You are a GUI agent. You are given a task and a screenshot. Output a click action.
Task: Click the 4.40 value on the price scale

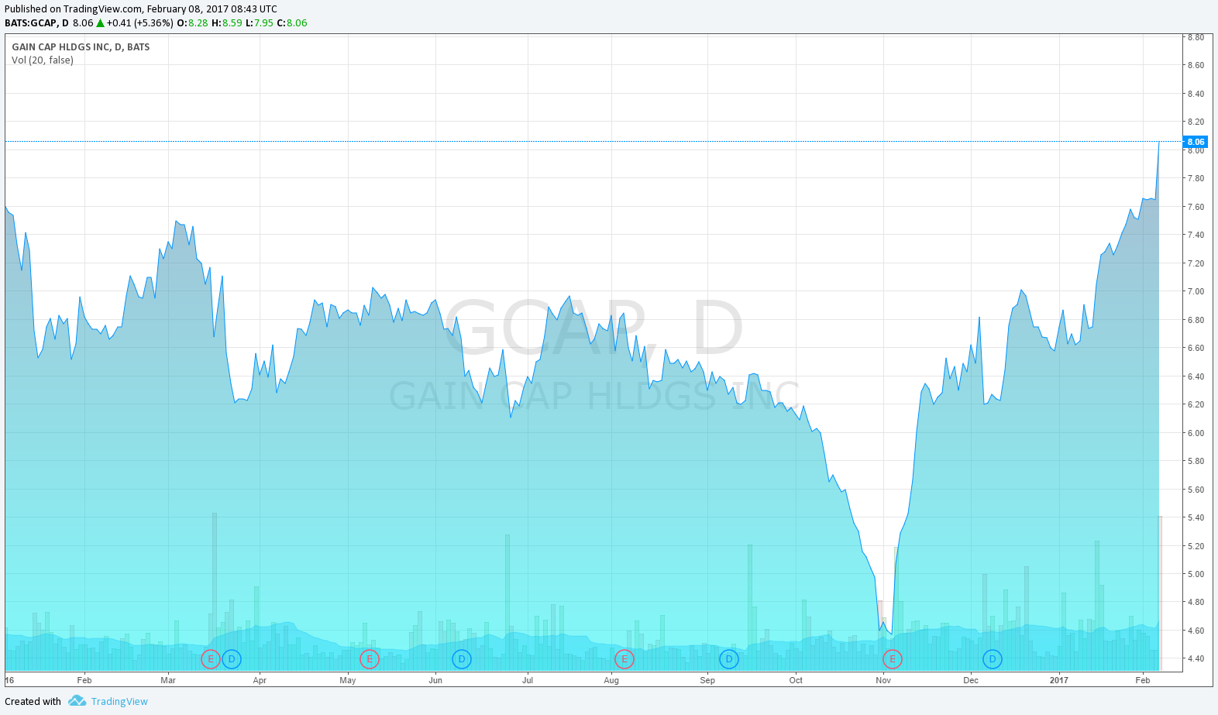coord(1196,659)
